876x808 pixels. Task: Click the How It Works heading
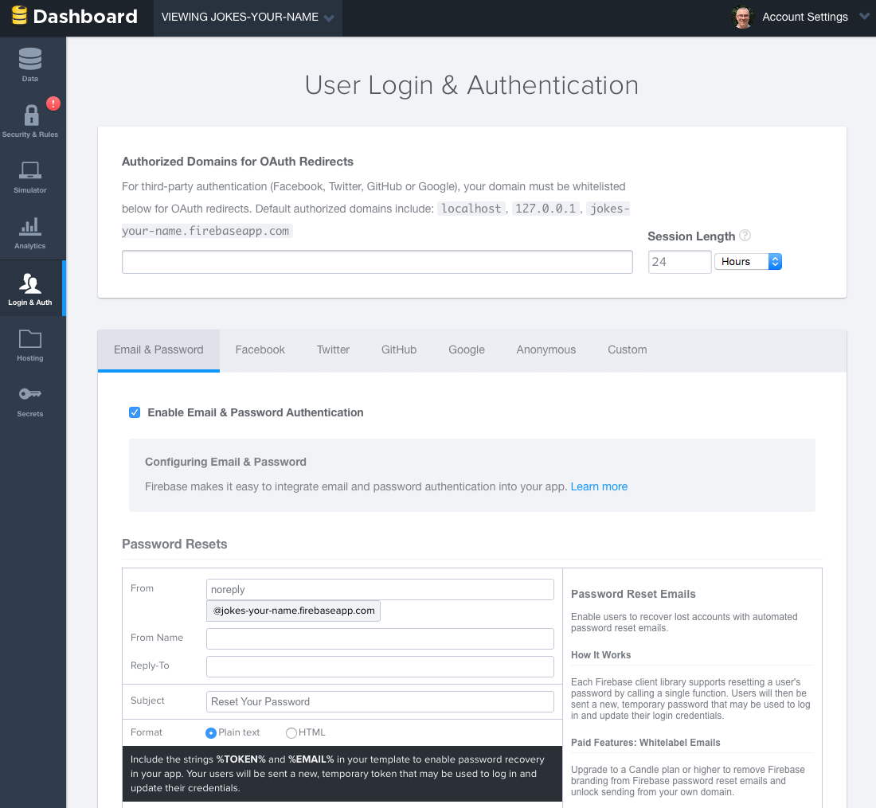(x=600, y=655)
